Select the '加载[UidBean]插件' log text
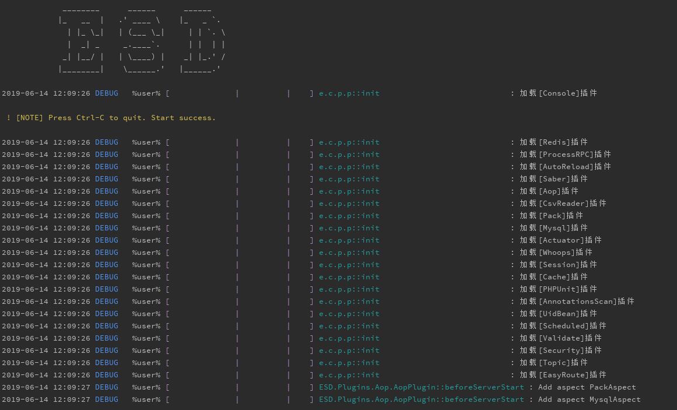Viewport: 677px width, 410px height. [558, 314]
